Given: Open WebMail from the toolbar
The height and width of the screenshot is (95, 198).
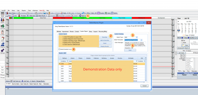Looking at the screenshot, I should click(x=39, y=13).
